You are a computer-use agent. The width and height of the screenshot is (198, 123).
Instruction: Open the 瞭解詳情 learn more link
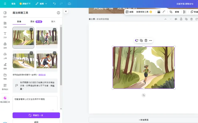[42, 75]
